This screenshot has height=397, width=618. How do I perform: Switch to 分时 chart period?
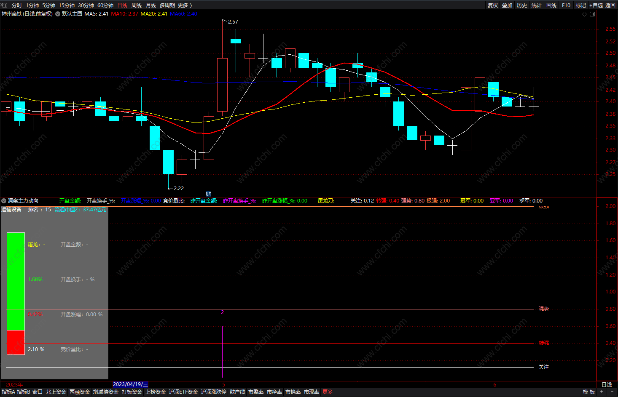[x=17, y=5]
